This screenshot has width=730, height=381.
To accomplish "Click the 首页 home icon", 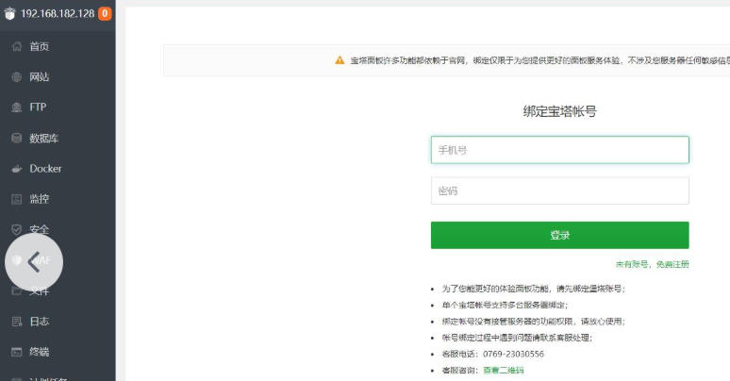I will pos(17,46).
